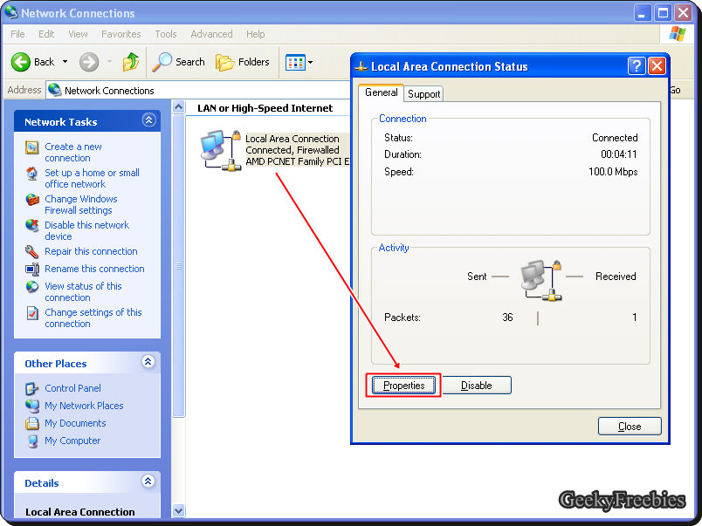Viewport: 702px width, 526px height.
Task: Click the My Documents folder icon
Action: (31, 423)
